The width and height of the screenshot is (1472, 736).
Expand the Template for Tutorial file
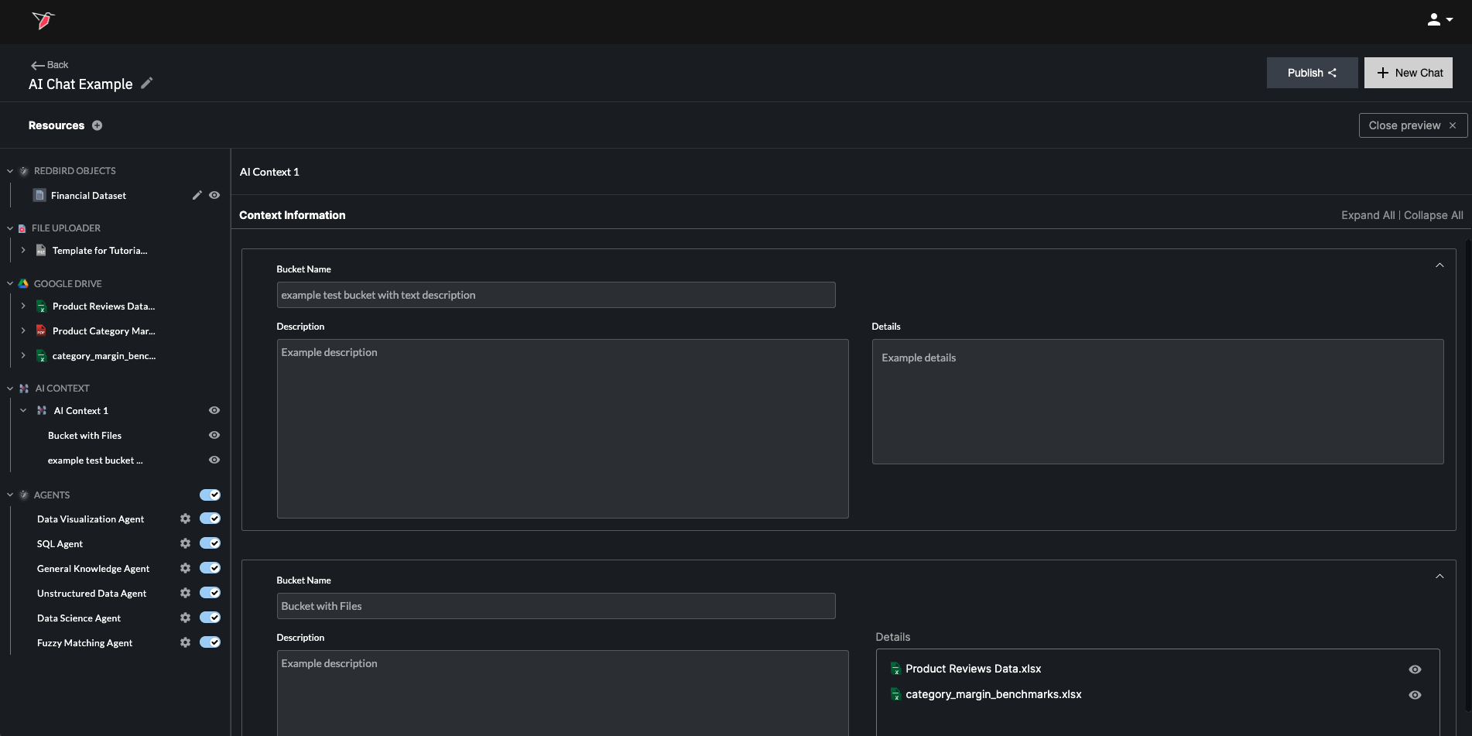(23, 251)
